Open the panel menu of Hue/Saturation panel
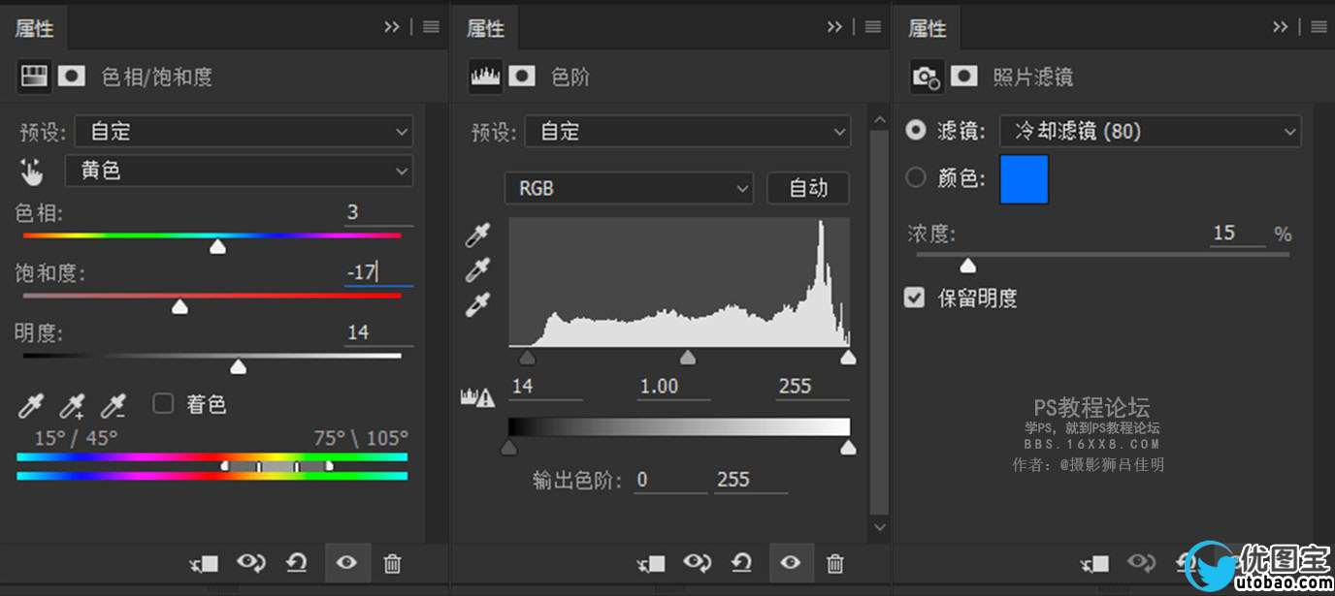This screenshot has width=1335, height=596. (431, 27)
